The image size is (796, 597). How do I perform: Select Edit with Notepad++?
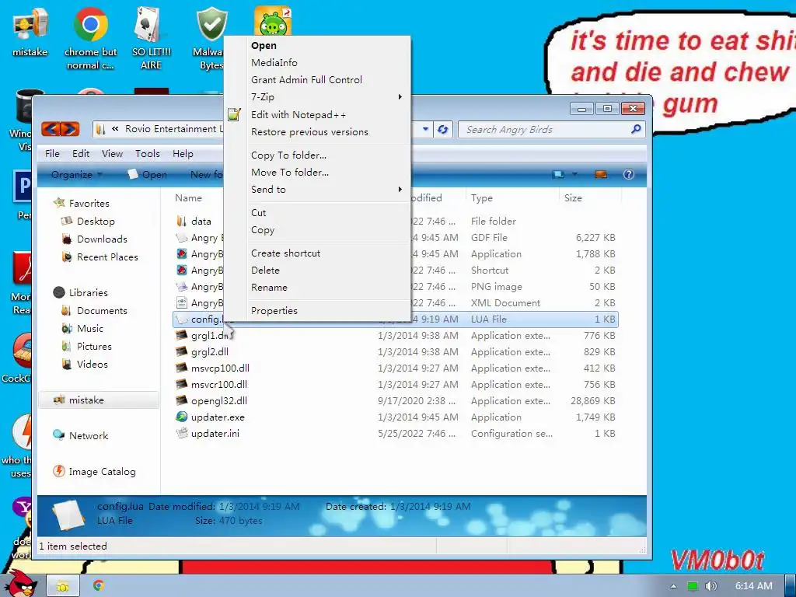[x=317, y=115]
